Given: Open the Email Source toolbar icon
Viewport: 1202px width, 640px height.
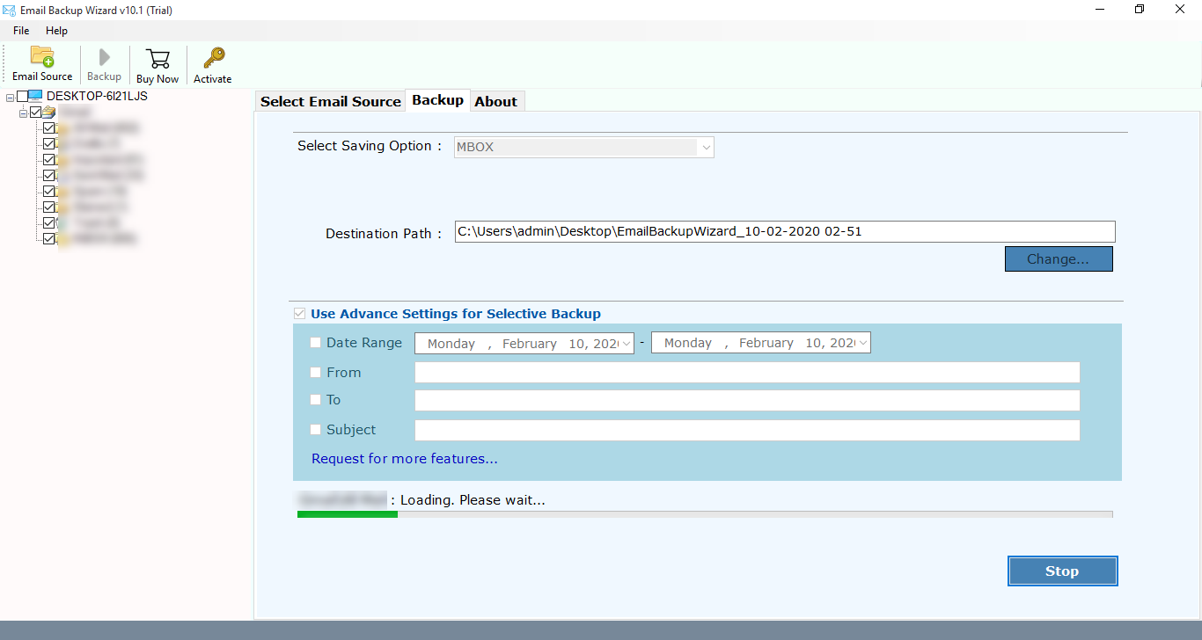Looking at the screenshot, I should pos(42,57).
